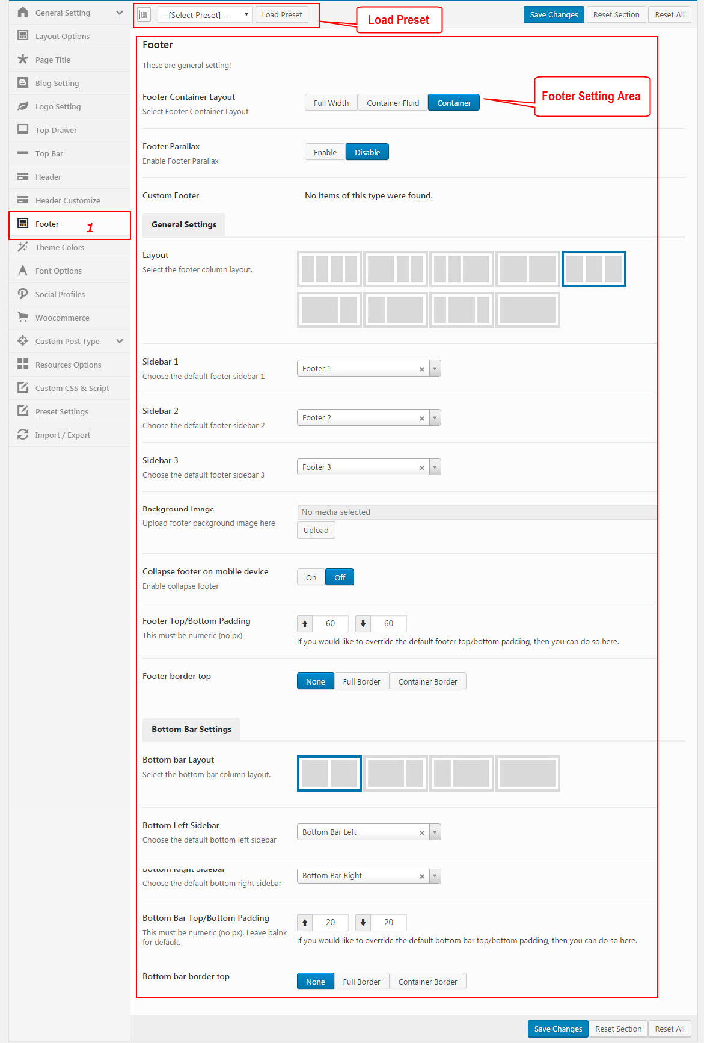
Task: Click the Top Drawer icon
Action: point(23,129)
